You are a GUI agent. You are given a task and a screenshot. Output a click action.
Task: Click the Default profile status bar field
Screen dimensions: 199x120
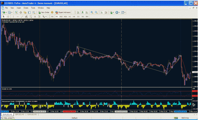coord(75,118)
